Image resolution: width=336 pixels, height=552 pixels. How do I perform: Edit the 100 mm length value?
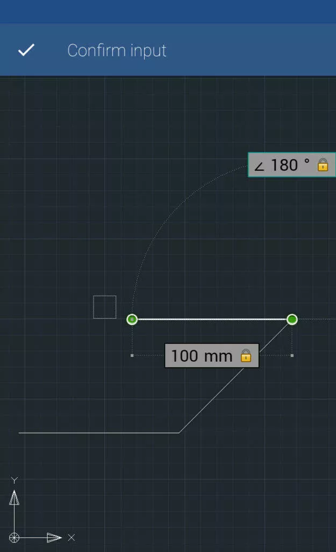click(202, 356)
